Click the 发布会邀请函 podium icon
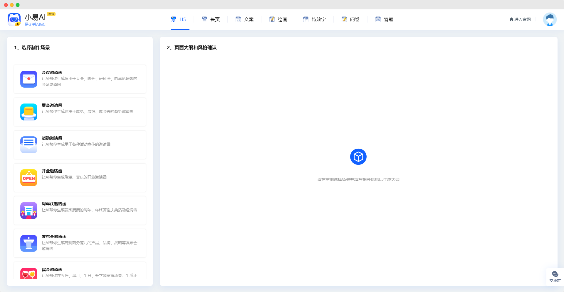 [x=29, y=243]
